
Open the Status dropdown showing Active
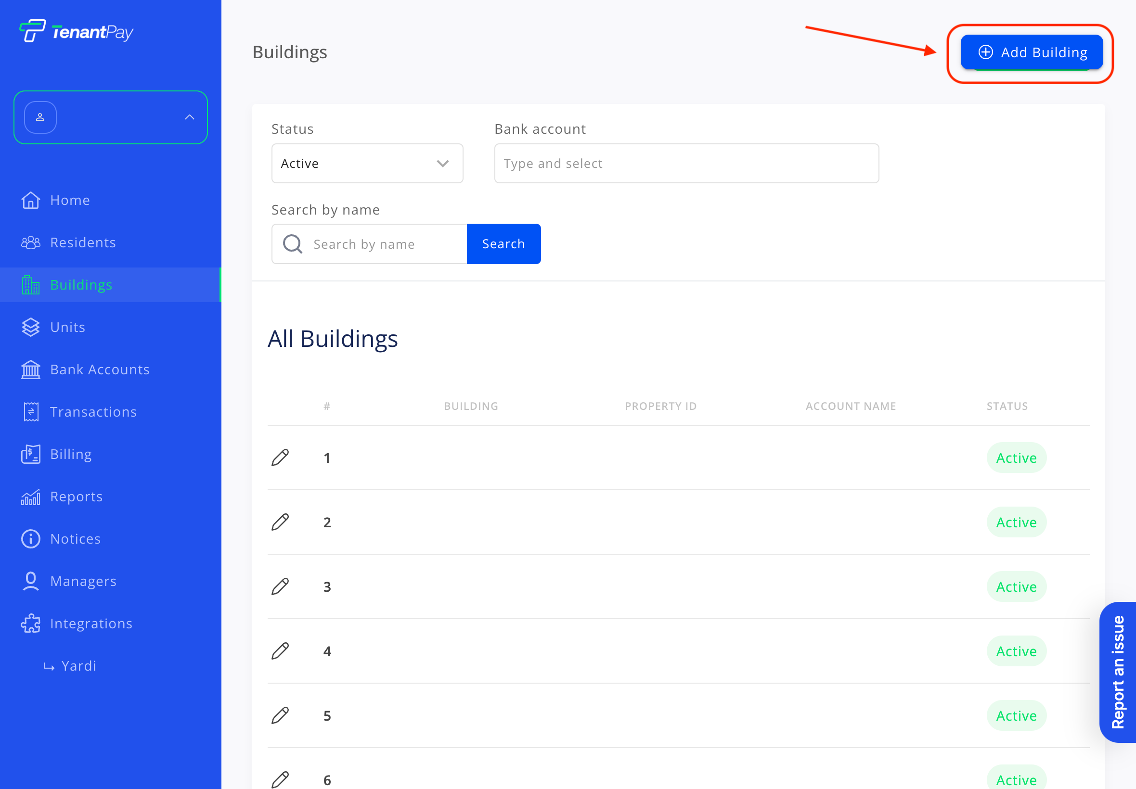pyautogui.click(x=367, y=163)
